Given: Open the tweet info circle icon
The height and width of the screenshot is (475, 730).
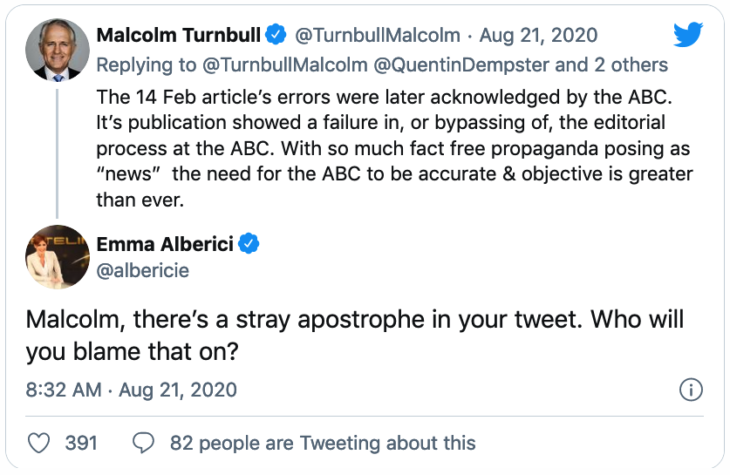Looking at the screenshot, I should click(691, 390).
